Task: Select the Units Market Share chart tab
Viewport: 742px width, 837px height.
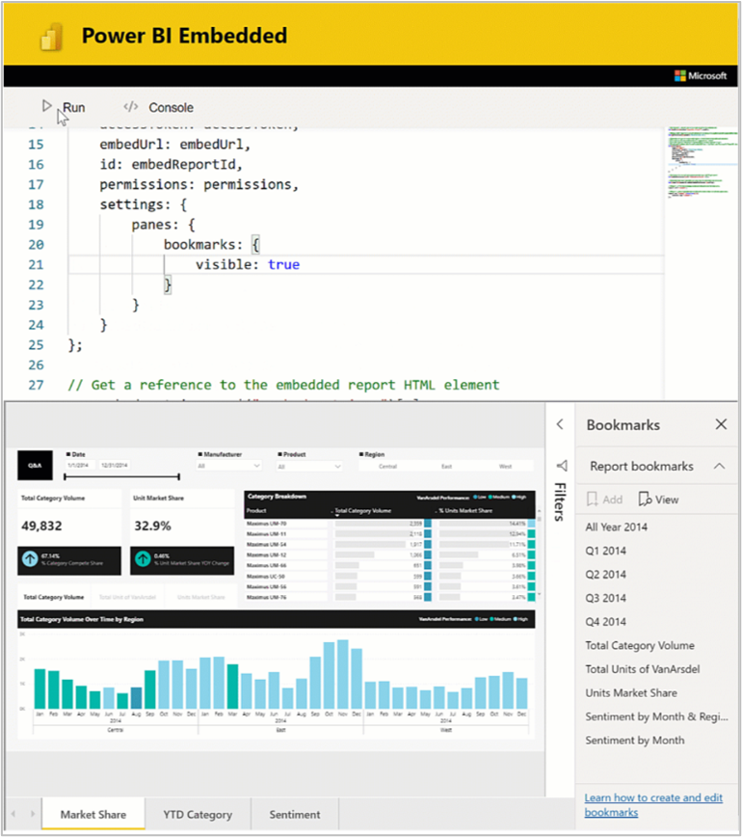Action: pos(200,597)
